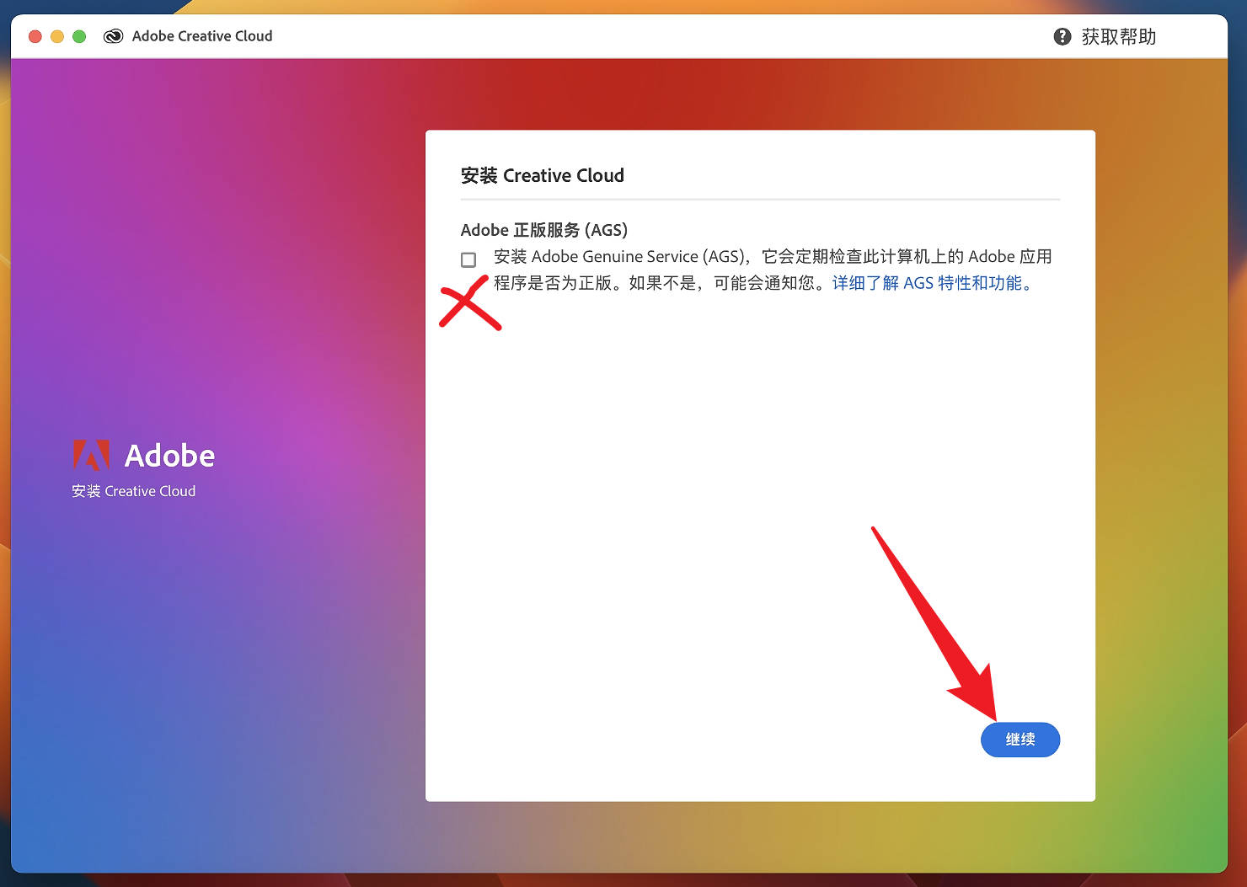The width and height of the screenshot is (1247, 887).
Task: Close the window with the red button
Action: 35,36
